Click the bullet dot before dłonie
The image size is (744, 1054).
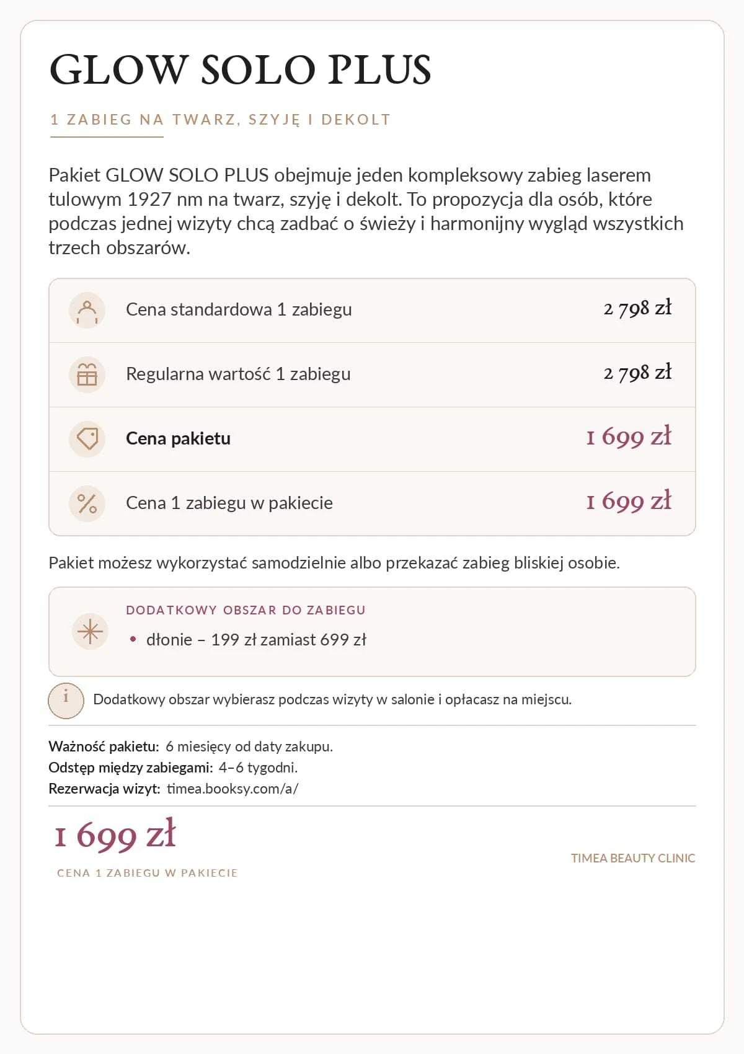(133, 639)
